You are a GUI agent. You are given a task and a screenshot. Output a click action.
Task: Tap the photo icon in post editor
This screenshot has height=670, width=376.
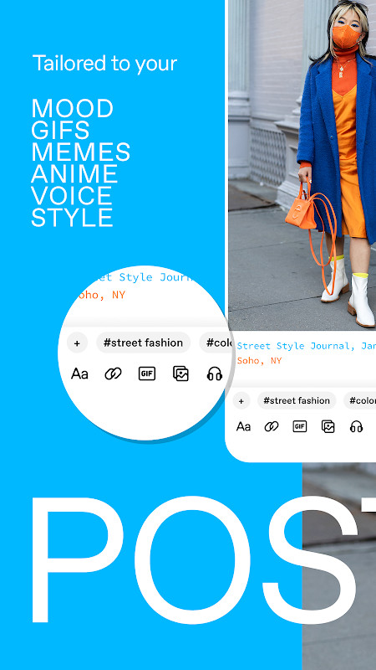click(x=328, y=426)
